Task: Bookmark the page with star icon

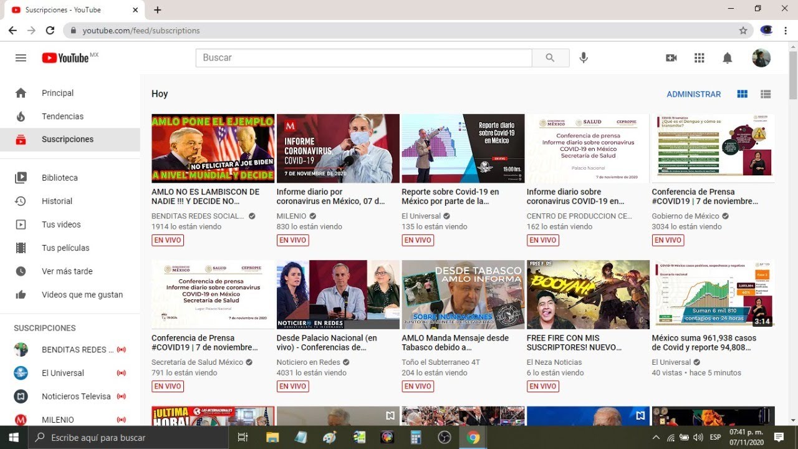Action: [x=743, y=31]
